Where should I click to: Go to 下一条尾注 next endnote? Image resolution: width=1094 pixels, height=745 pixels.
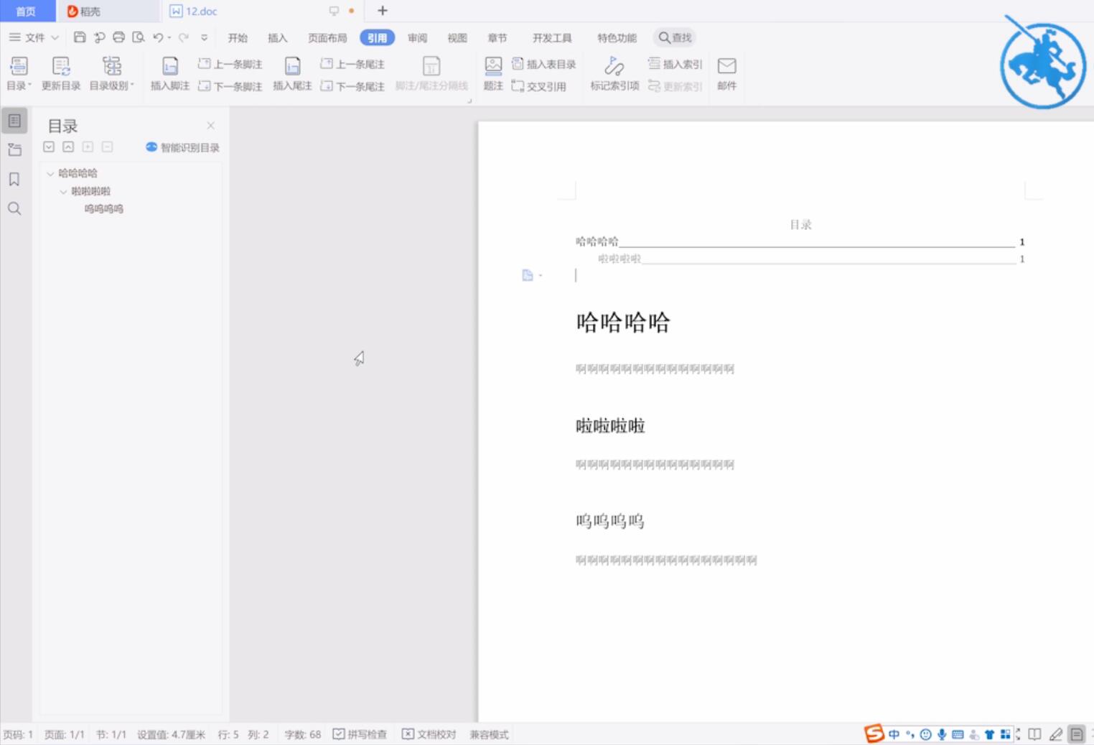[352, 86]
